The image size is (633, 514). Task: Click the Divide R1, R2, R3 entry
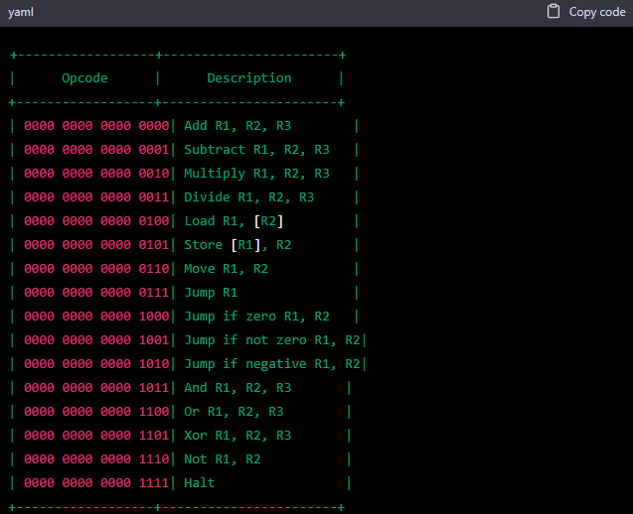(x=248, y=197)
